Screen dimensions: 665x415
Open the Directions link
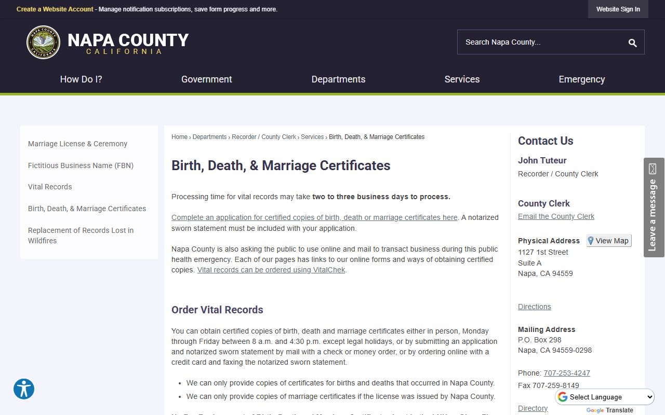tap(534, 307)
